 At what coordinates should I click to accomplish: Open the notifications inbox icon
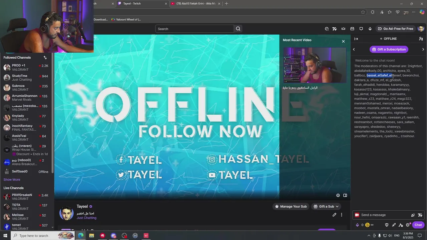(x=352, y=29)
